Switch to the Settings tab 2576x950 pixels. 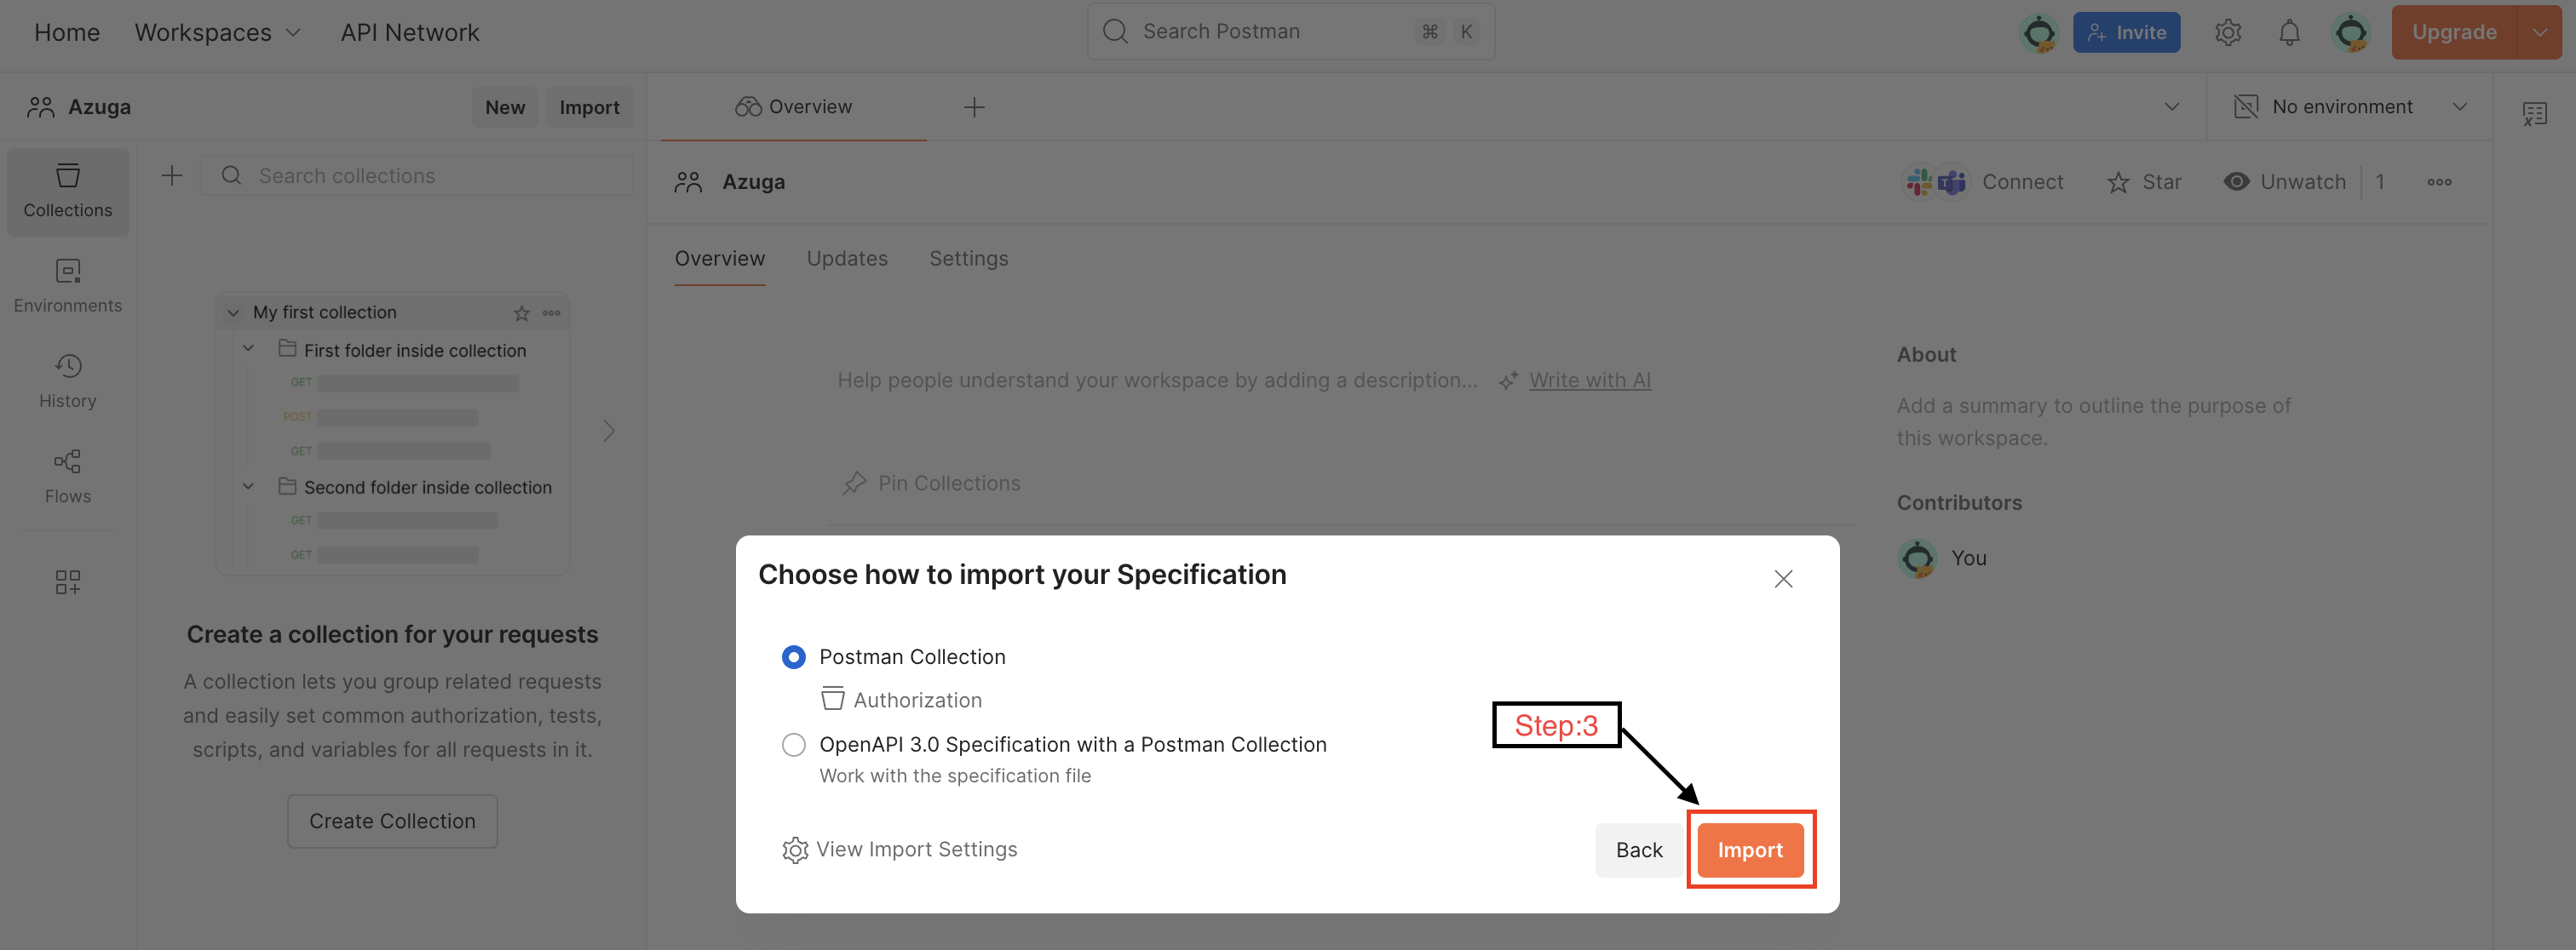[968, 259]
